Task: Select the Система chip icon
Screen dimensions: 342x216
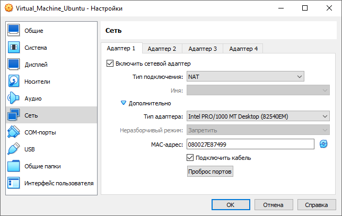Action: coord(14,48)
